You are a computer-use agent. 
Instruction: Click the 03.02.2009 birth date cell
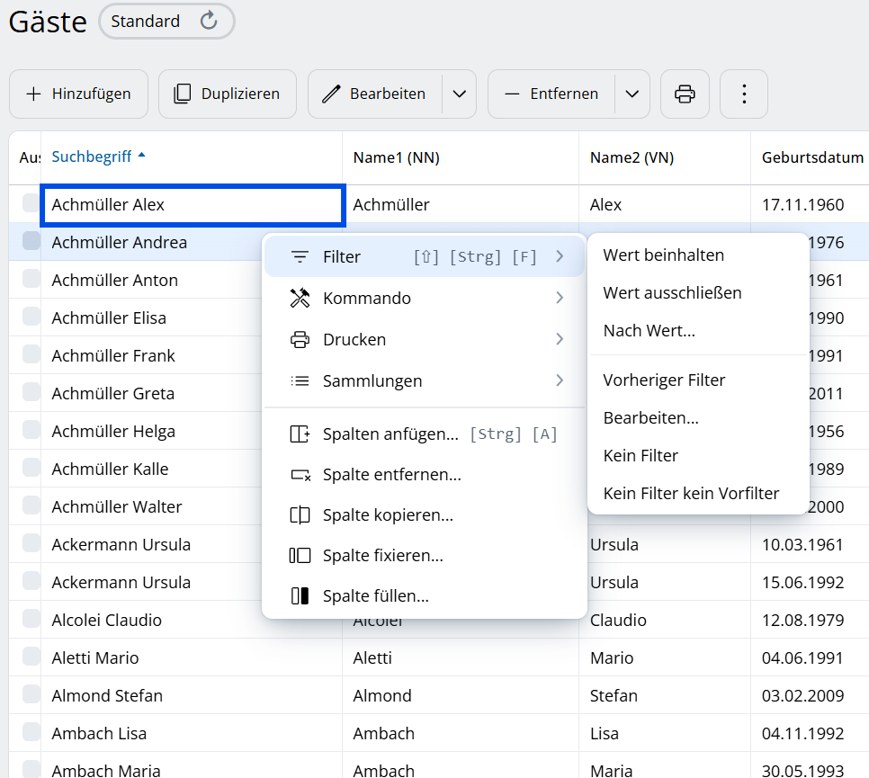click(x=810, y=696)
